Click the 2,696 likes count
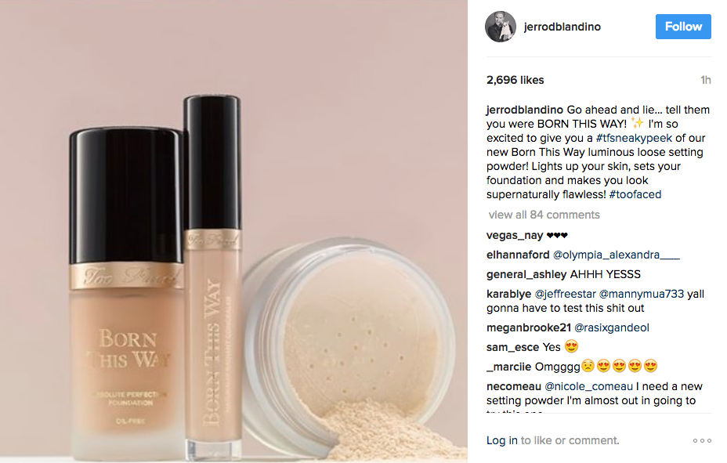The width and height of the screenshot is (727, 463). [515, 80]
